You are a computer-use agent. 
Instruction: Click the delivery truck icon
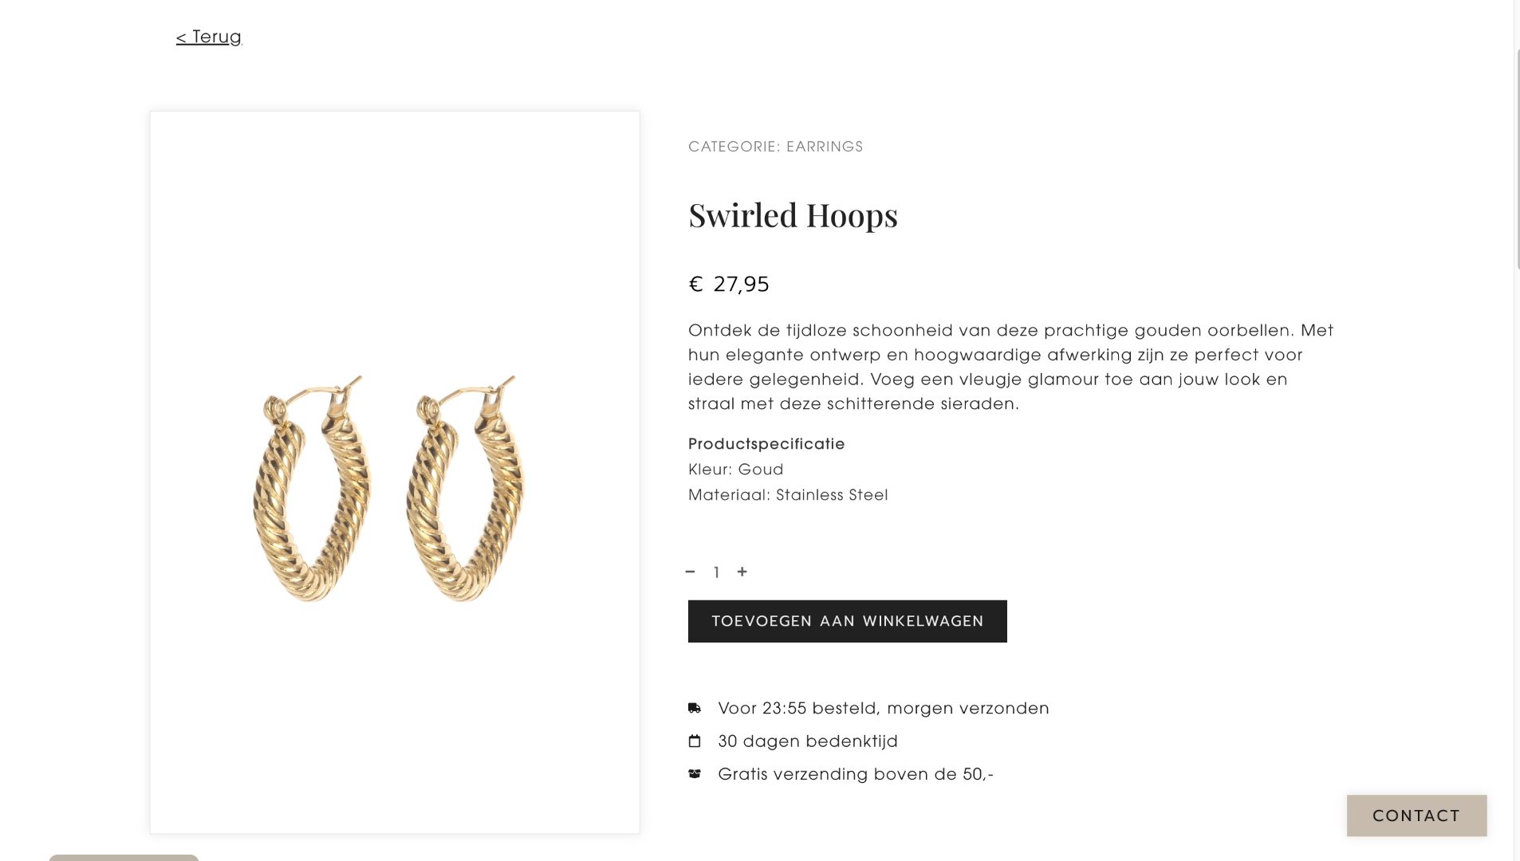point(695,708)
